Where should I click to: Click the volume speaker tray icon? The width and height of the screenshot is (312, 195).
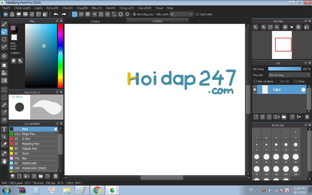pos(264,190)
